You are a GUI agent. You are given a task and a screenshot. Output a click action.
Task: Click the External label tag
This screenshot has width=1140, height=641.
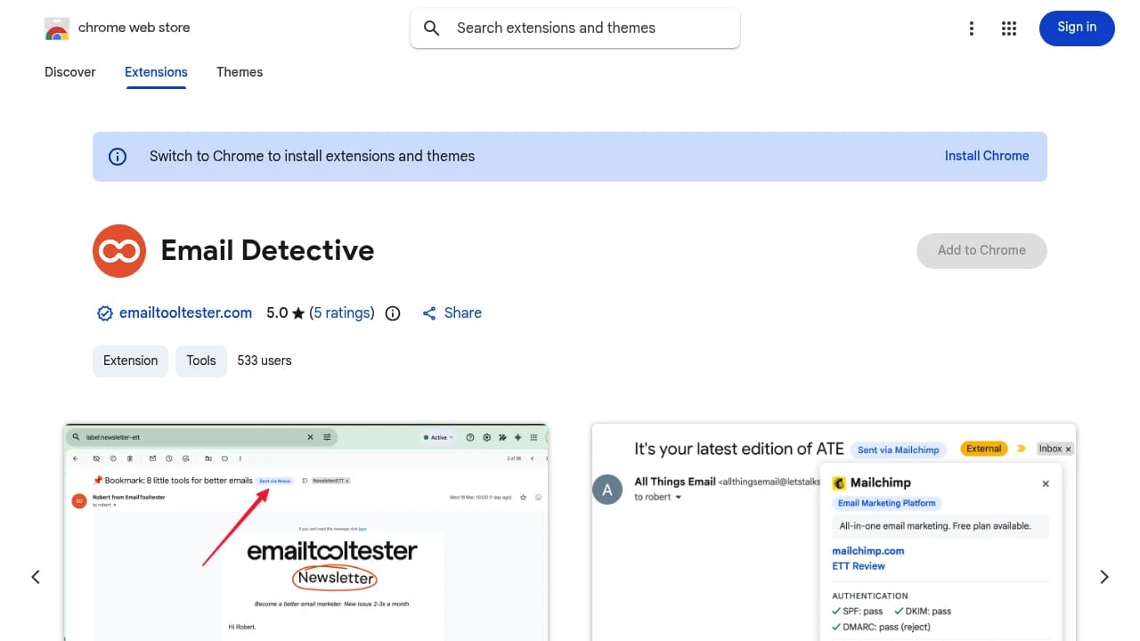984,449
